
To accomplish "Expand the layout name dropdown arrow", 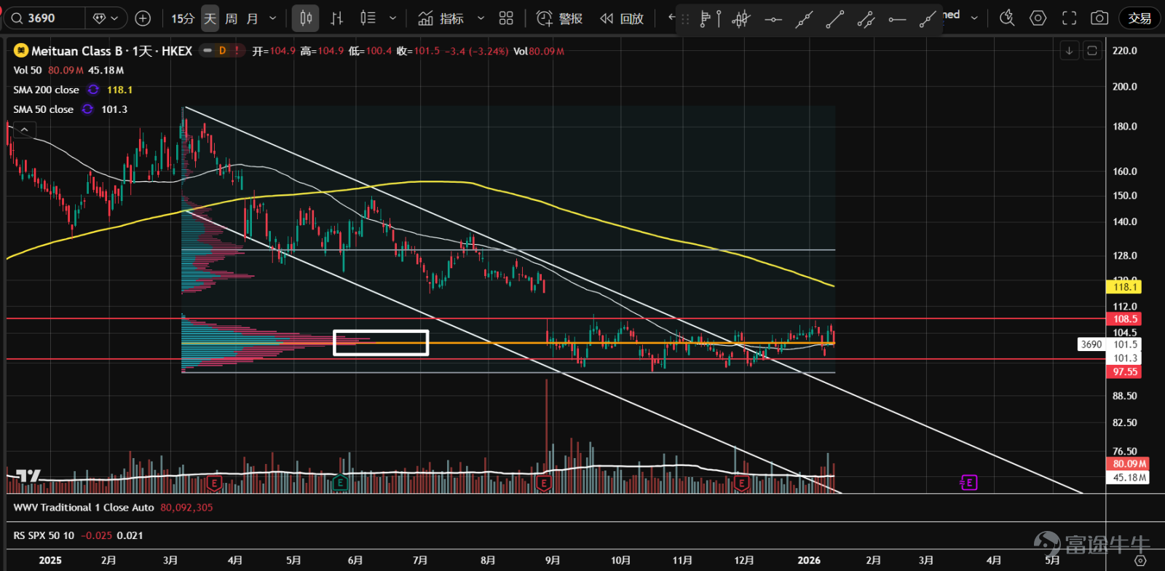I will (974, 17).
